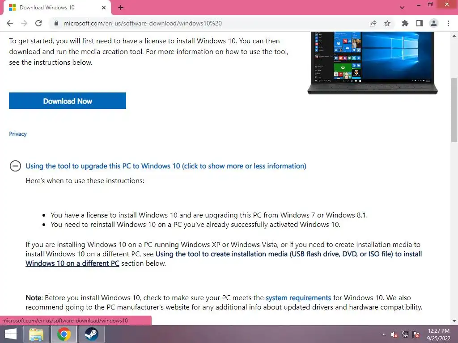
Task: Open the Privacy link
Action: click(18, 134)
